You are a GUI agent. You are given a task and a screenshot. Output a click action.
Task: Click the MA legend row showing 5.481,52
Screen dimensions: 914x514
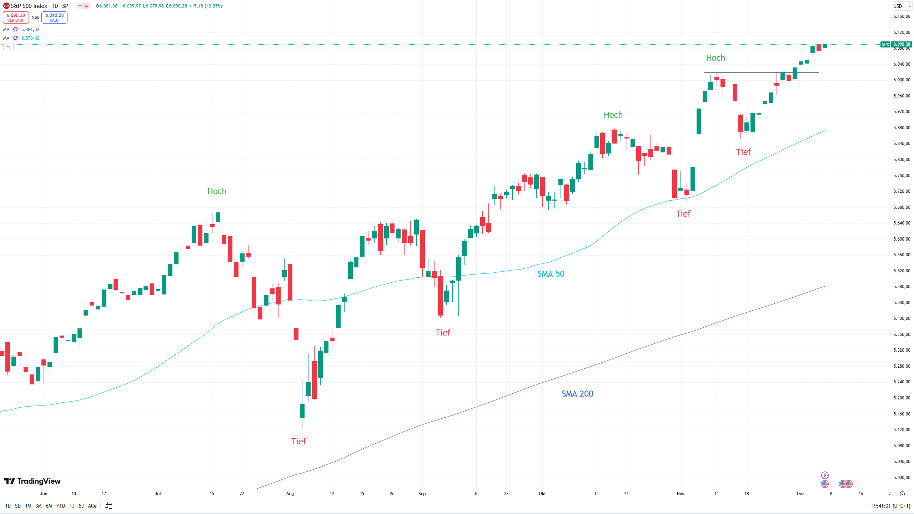[x=21, y=30]
